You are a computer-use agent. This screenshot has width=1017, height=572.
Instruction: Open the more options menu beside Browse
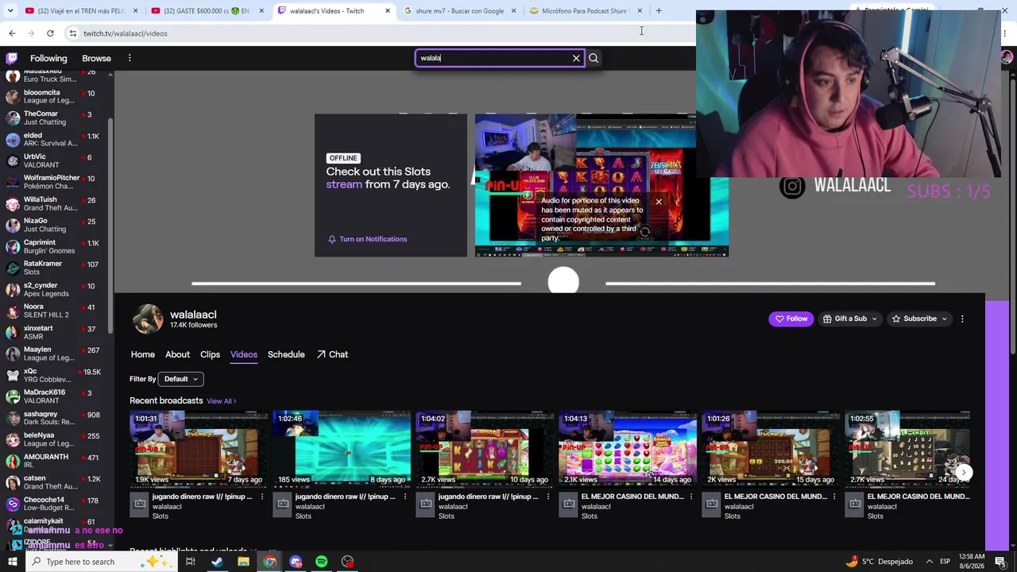(x=130, y=58)
